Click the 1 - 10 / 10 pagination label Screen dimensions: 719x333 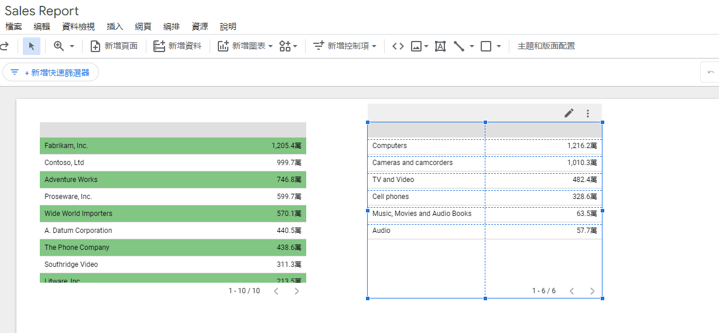click(244, 291)
